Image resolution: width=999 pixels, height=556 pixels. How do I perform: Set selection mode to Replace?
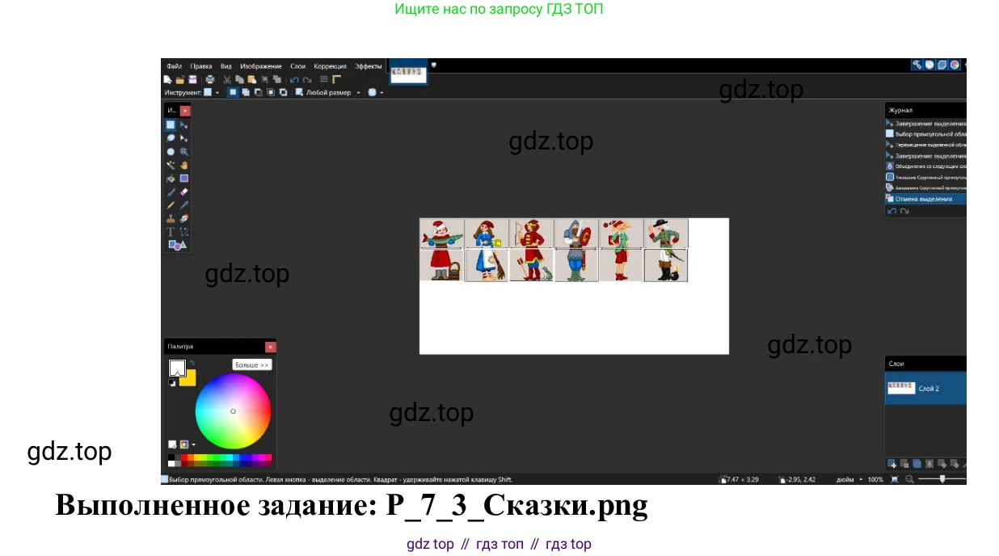(x=233, y=92)
